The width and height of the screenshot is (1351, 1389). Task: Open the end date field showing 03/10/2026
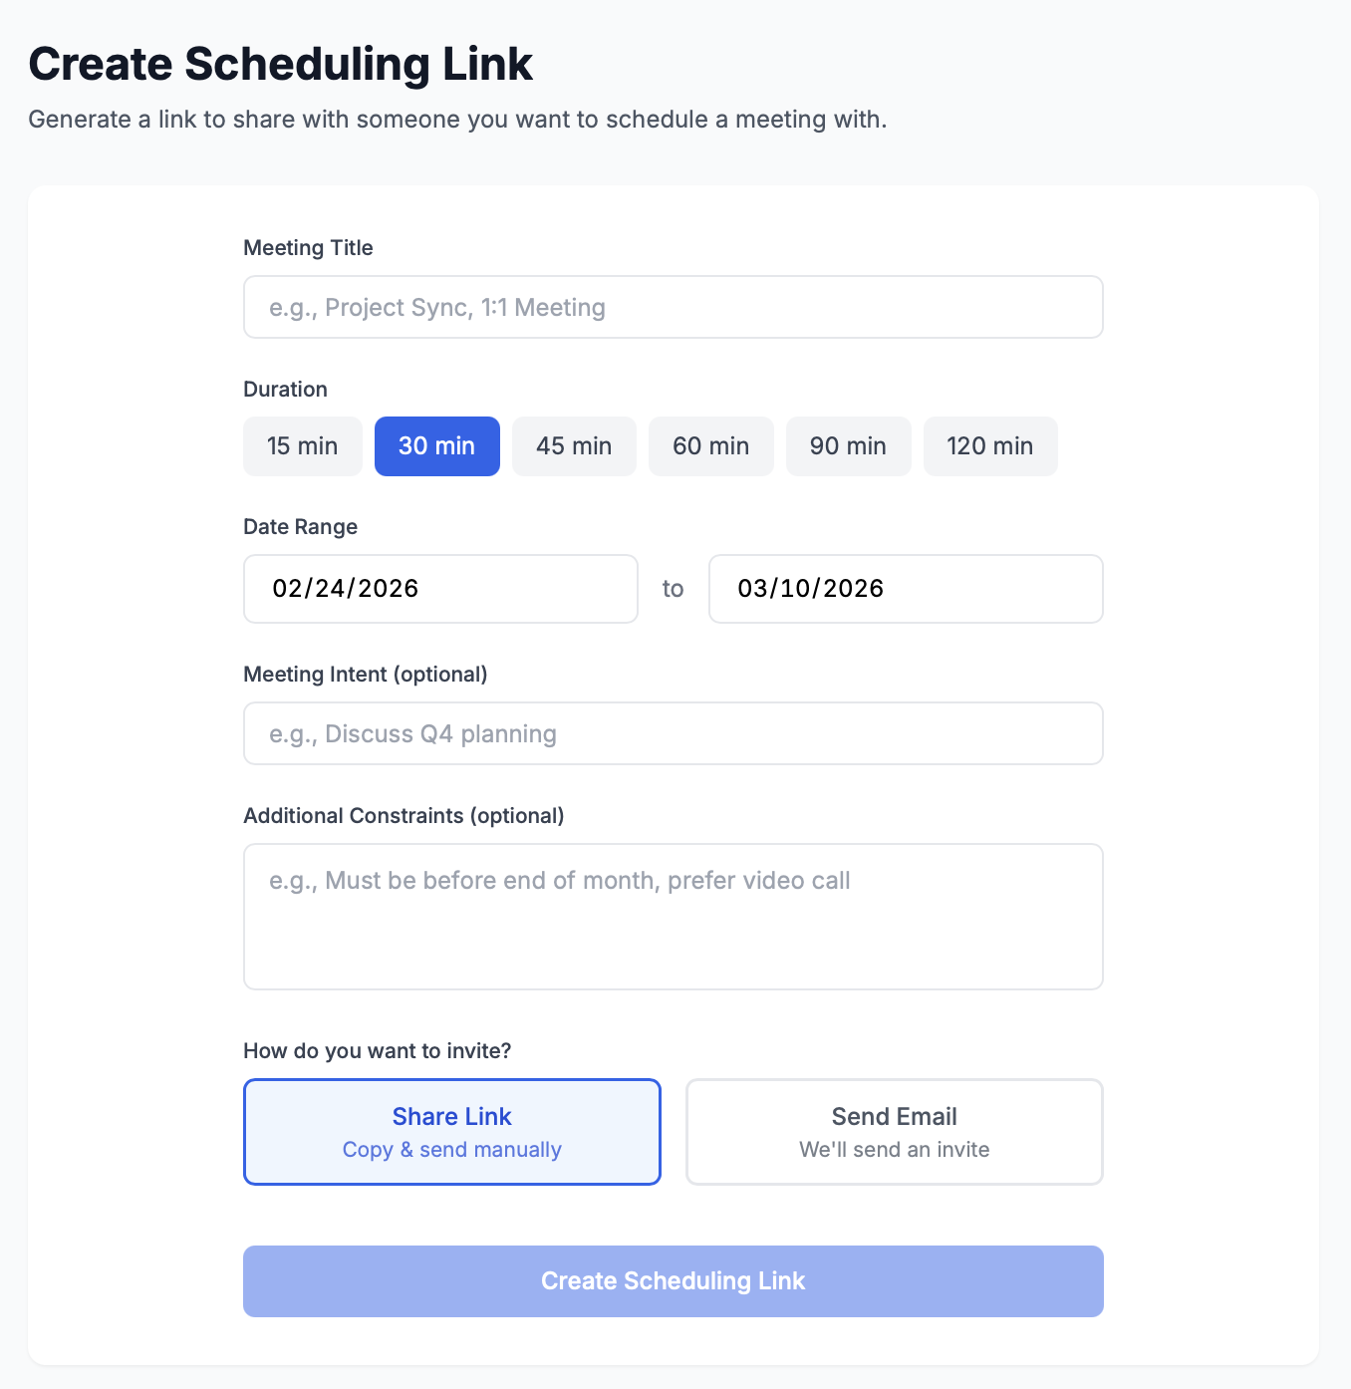click(x=905, y=589)
